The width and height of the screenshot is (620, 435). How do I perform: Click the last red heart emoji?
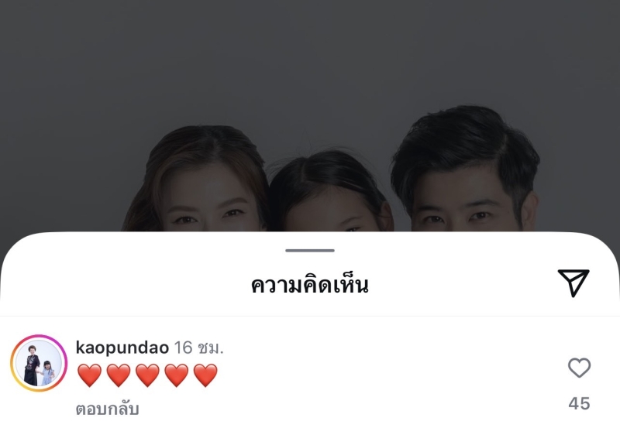(205, 375)
